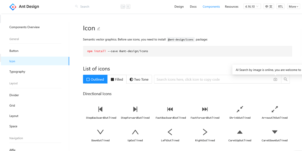Open the 4.16.10 version dropdown
Screen dimensions: 302x151
tap(252, 6)
